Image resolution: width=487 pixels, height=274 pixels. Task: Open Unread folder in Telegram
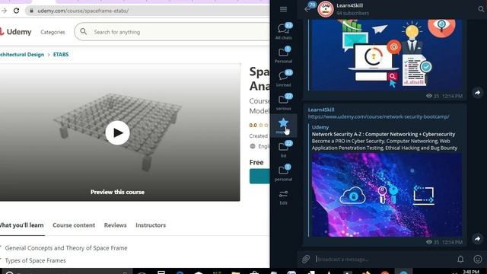[283, 78]
